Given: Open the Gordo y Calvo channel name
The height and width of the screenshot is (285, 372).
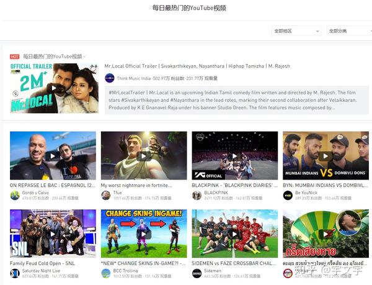Looking at the screenshot, I should (35, 192).
